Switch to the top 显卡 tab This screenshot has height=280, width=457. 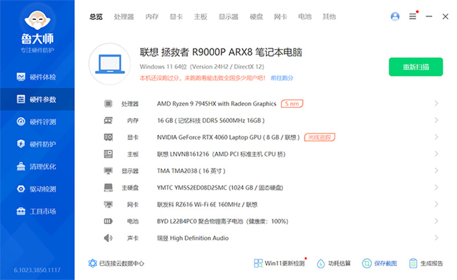[176, 17]
